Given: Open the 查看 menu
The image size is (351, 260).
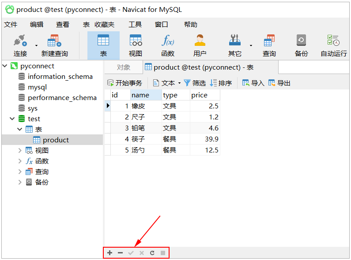Looking at the screenshot, I should 62,24.
